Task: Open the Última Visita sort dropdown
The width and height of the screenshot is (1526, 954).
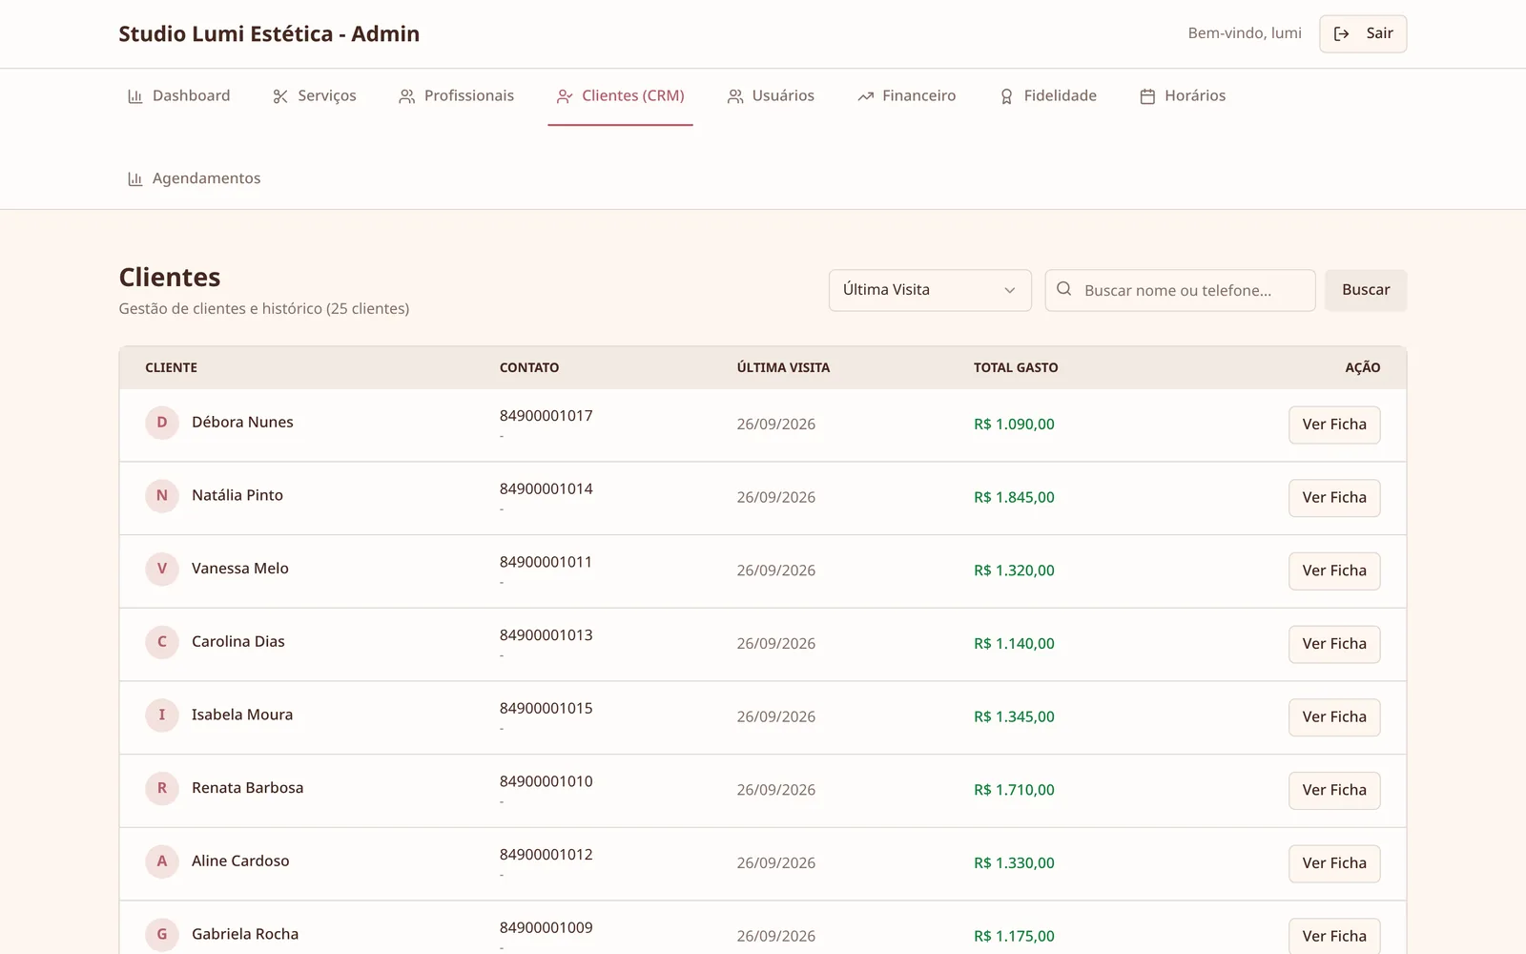Action: click(x=930, y=290)
